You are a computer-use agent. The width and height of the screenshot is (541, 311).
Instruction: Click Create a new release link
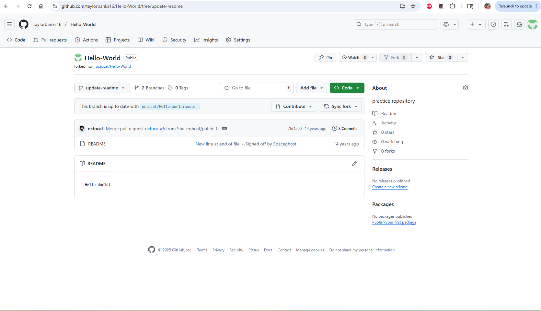[390, 187]
